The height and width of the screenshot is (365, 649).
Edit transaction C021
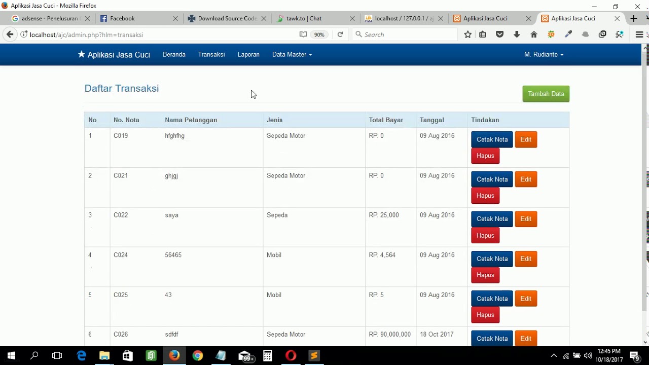[x=526, y=179]
